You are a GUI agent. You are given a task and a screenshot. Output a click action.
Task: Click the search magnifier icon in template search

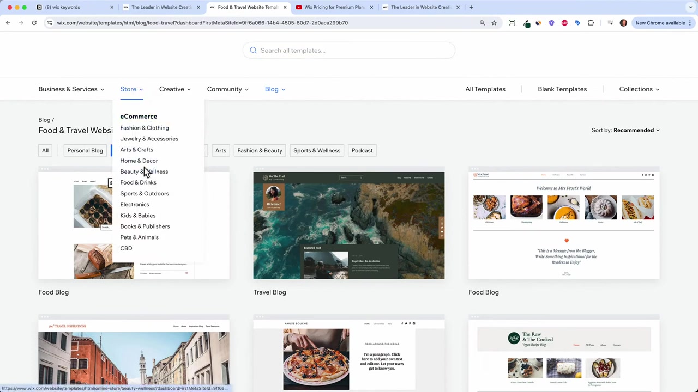(253, 50)
